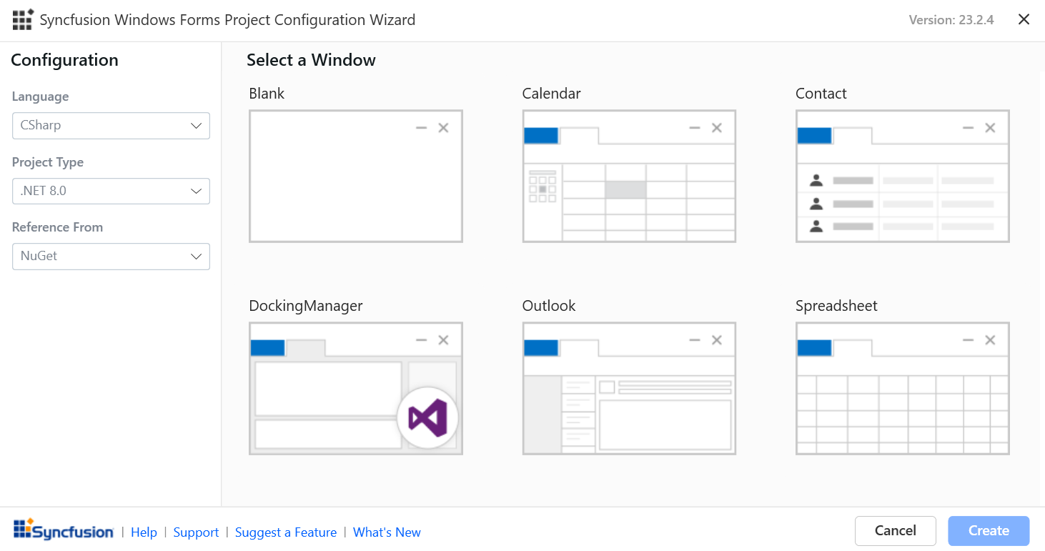Open the What's New link
The image size is (1045, 551).
point(387,532)
